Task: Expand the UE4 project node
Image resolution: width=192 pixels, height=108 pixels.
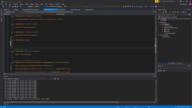Action: point(161,21)
